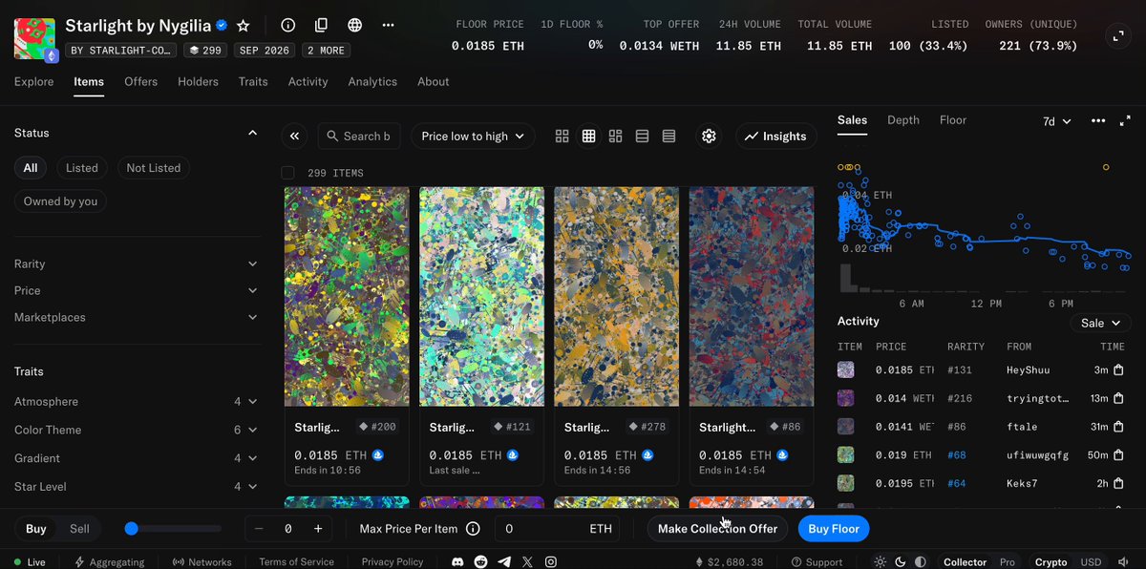This screenshot has height=569, width=1146.
Task: Switch currency display to USD
Action: coord(1091,562)
